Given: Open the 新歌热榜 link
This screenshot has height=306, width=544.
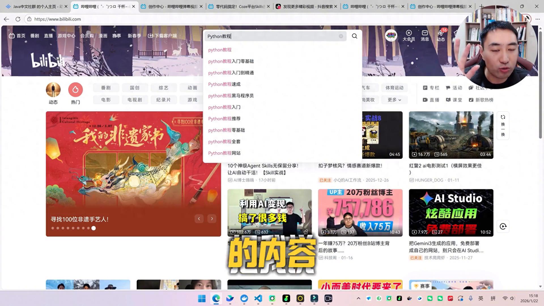Looking at the screenshot, I should pos(481,100).
